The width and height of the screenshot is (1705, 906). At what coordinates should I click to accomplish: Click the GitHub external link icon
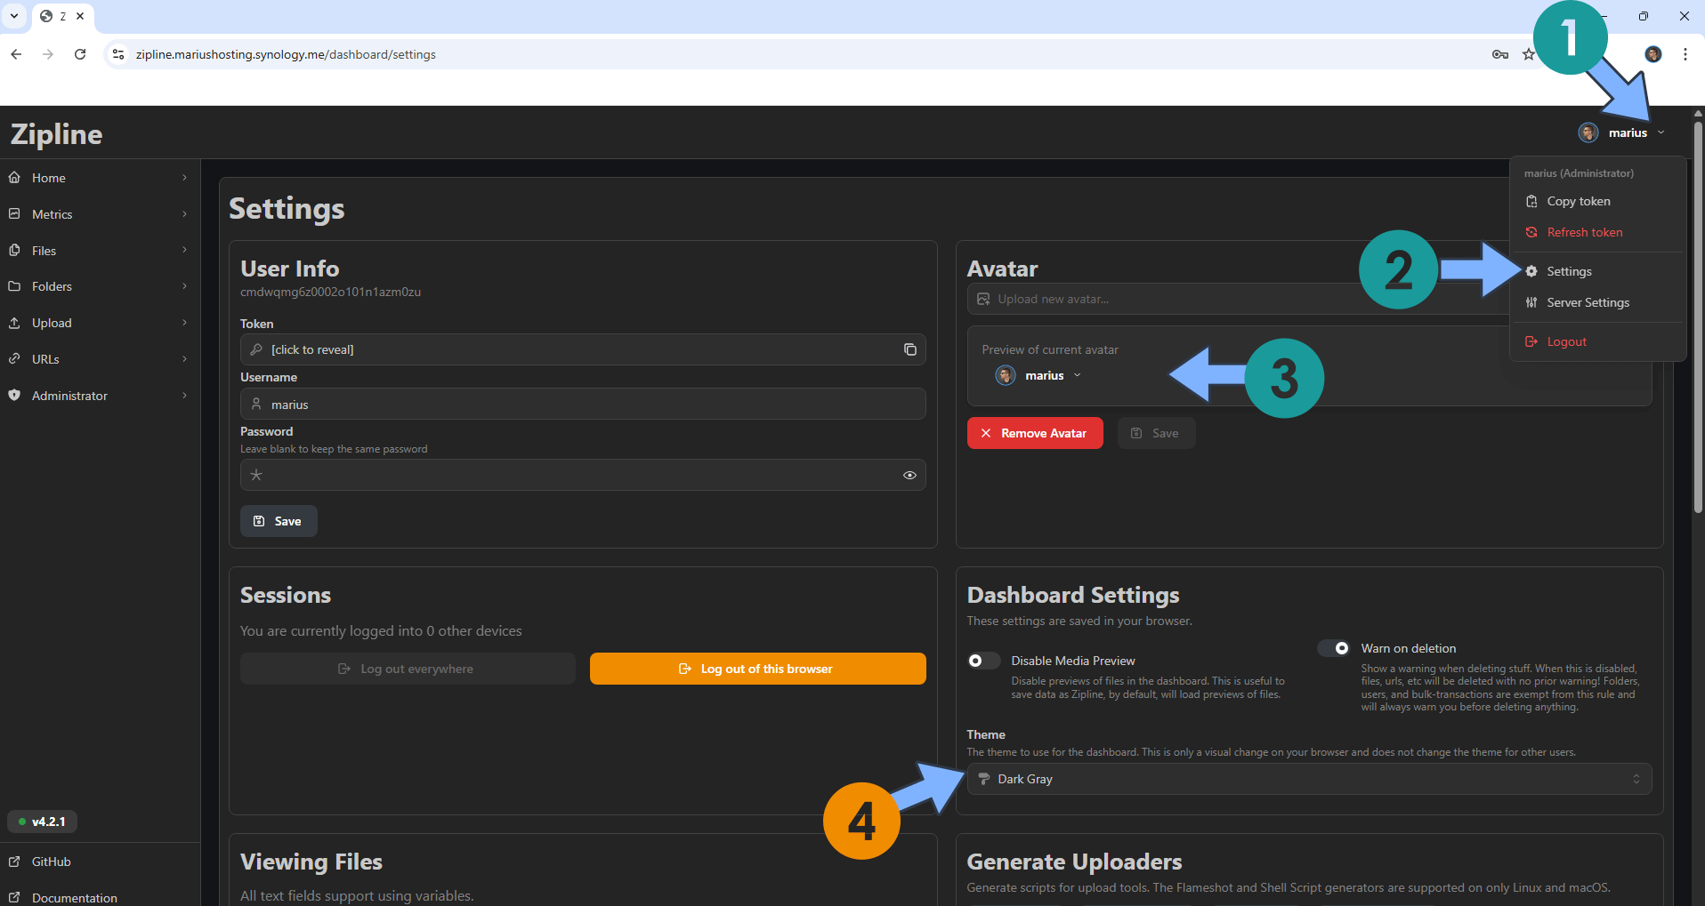(14, 862)
